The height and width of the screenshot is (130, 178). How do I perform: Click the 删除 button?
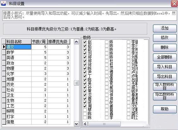pyautogui.click(x=165, y=48)
